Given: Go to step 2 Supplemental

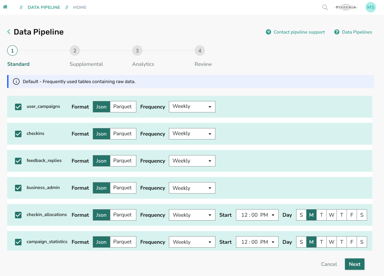Looking at the screenshot, I should coord(75,51).
